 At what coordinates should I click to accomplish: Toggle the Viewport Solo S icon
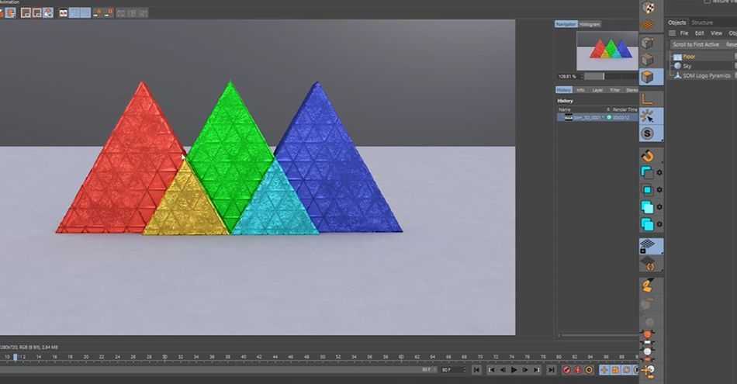point(648,133)
